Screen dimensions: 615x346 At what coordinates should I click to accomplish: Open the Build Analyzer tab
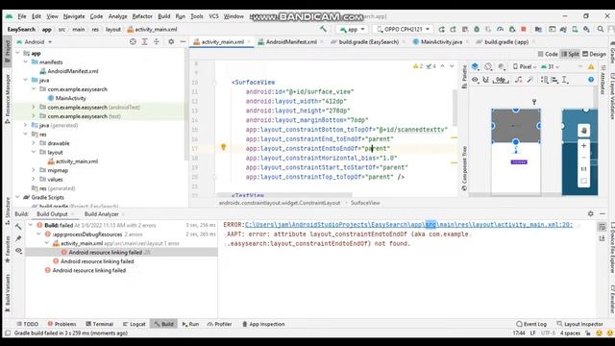click(101, 213)
